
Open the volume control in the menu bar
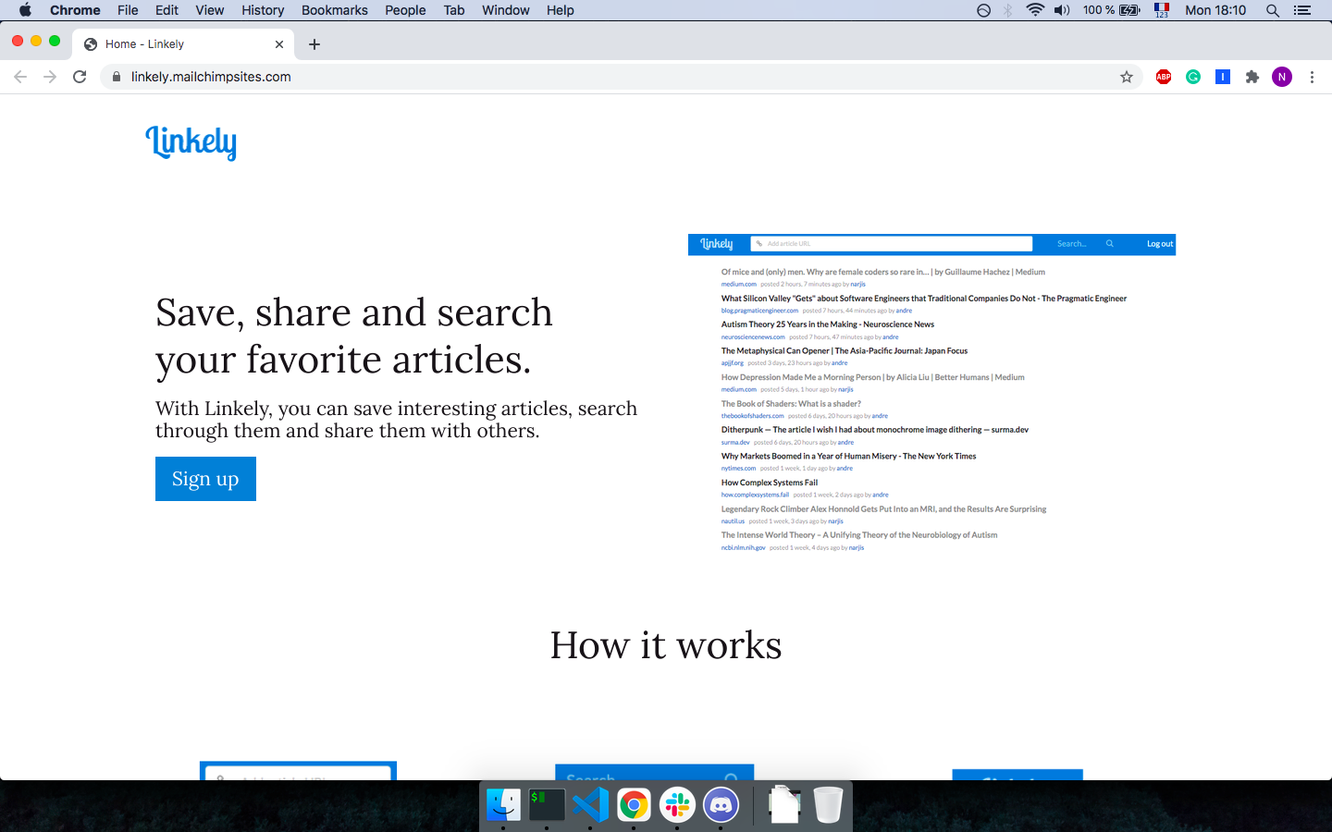tap(1062, 10)
